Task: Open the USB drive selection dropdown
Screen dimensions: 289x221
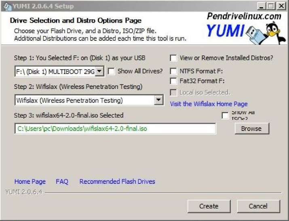Action: [100, 72]
